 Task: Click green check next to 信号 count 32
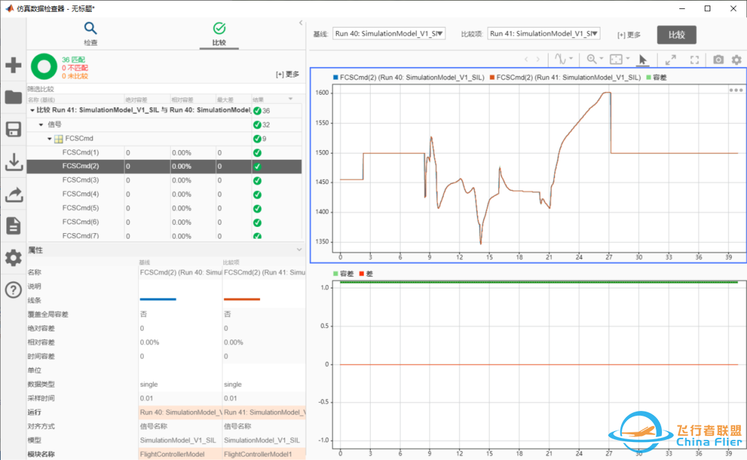click(x=257, y=125)
